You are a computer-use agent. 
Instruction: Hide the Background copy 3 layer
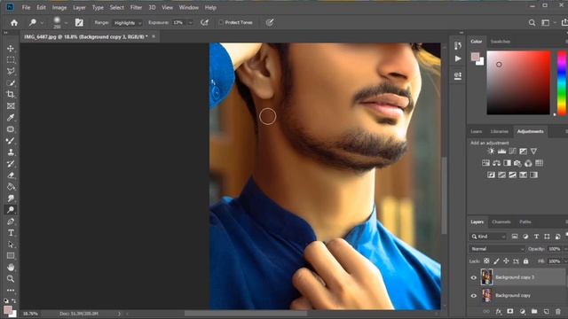click(473, 277)
